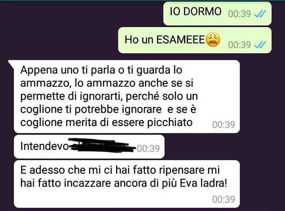Tap the word "ESAMEEE" in the sent message

181,40
